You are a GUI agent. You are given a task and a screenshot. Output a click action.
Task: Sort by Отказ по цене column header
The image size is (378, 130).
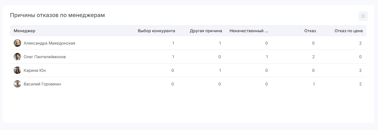coord(348,31)
